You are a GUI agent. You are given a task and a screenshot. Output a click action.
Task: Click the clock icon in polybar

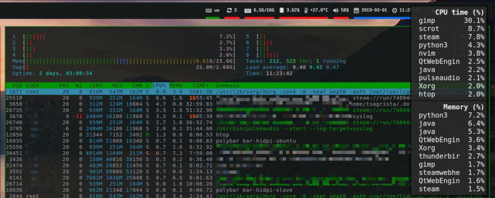tap(395, 10)
